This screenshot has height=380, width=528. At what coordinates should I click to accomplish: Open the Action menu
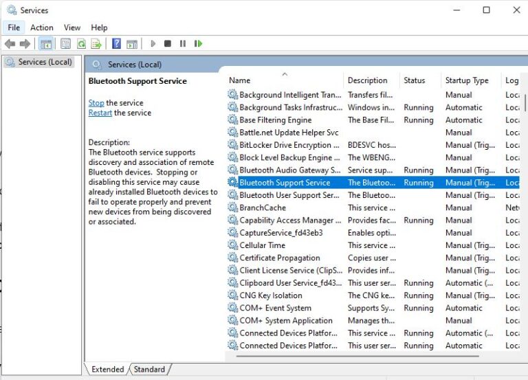point(41,27)
